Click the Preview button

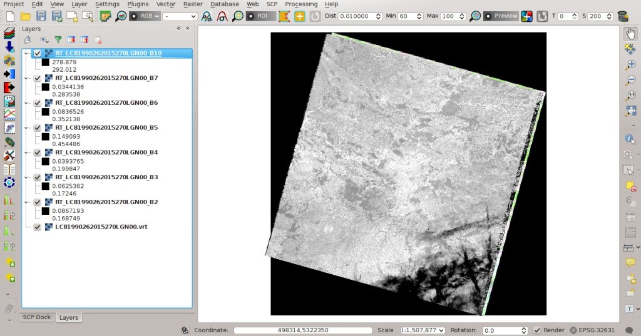pos(501,16)
